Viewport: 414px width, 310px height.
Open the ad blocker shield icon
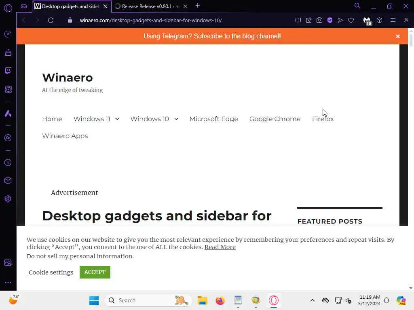click(x=330, y=20)
